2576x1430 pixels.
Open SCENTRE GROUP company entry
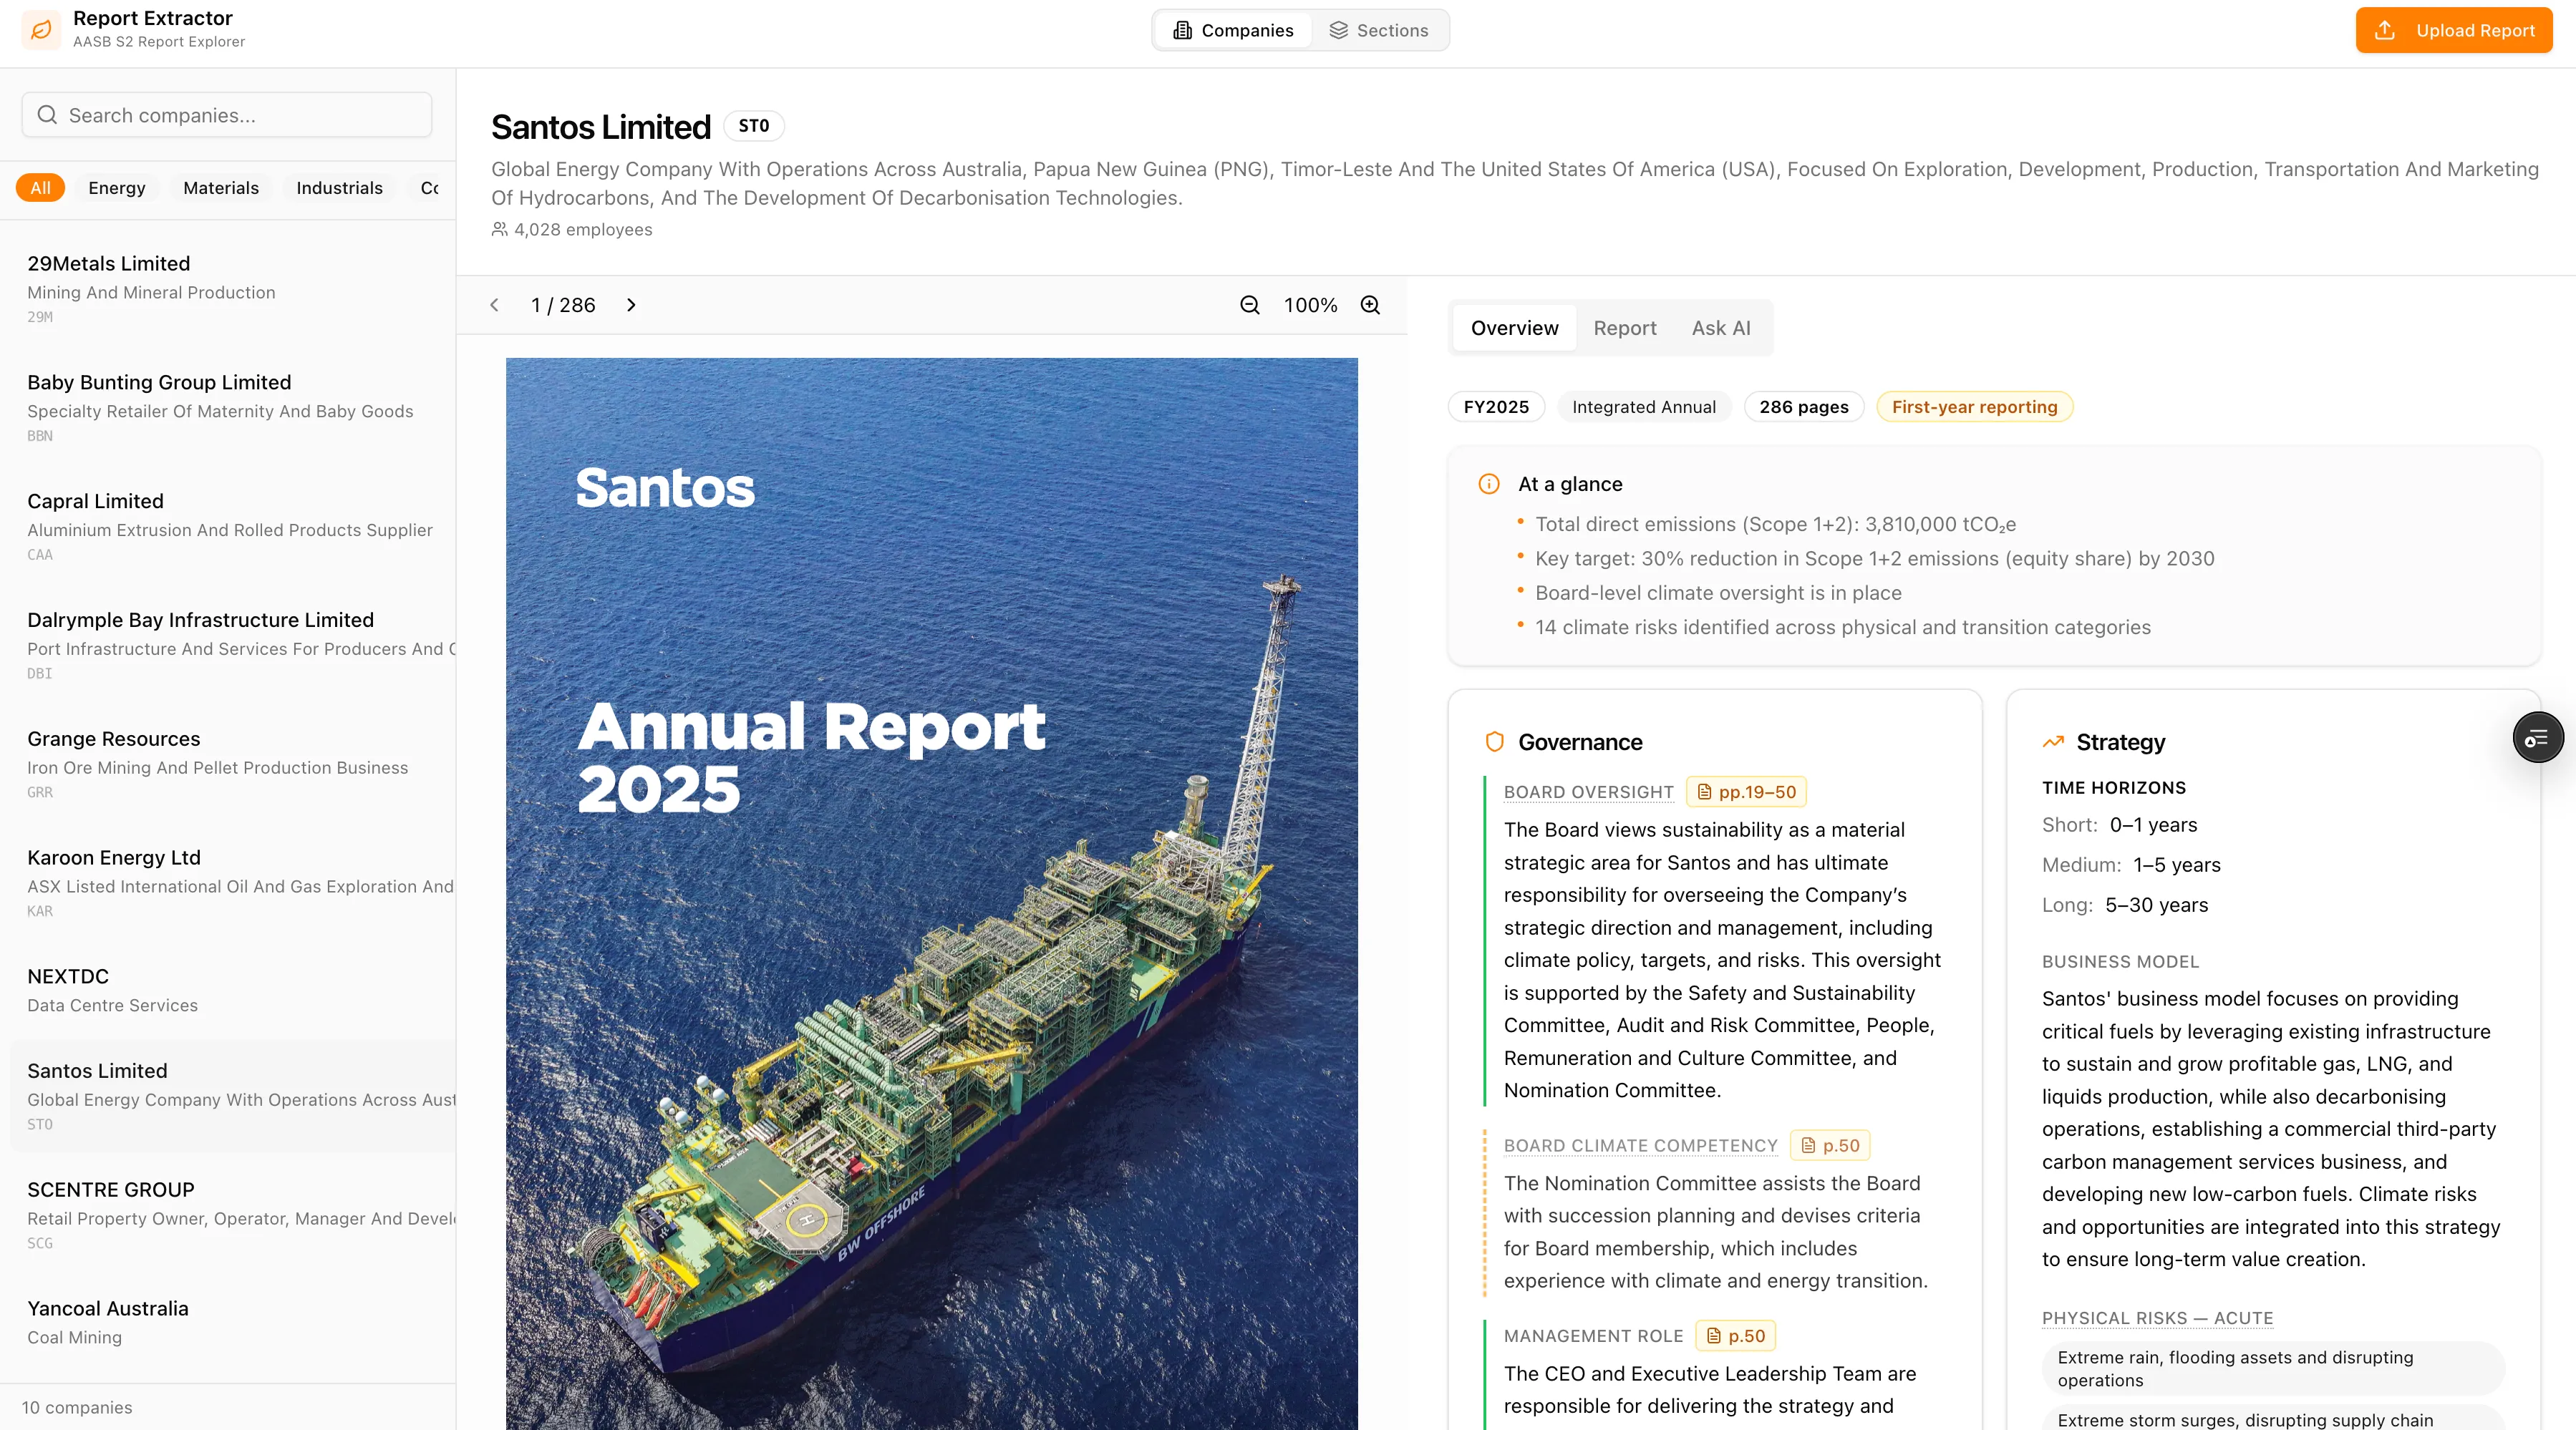click(x=232, y=1215)
